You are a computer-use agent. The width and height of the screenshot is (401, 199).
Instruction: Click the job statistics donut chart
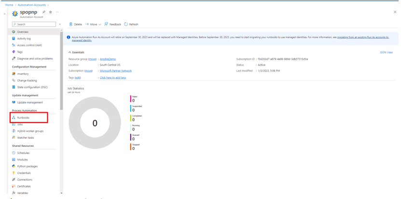pyautogui.click(x=95, y=123)
